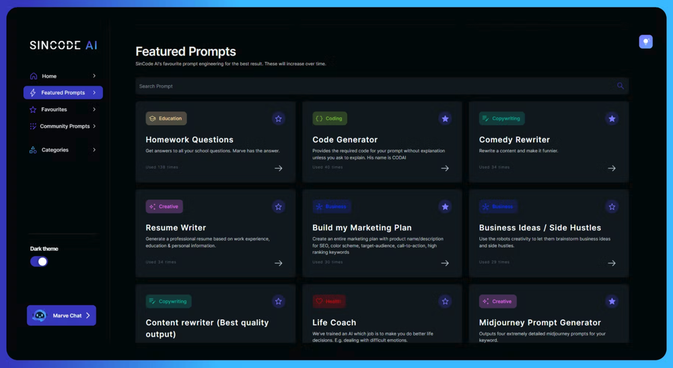Screen dimensions: 673x368
Task: Click the Copywriting tag on Content rewriter
Action: (169, 301)
